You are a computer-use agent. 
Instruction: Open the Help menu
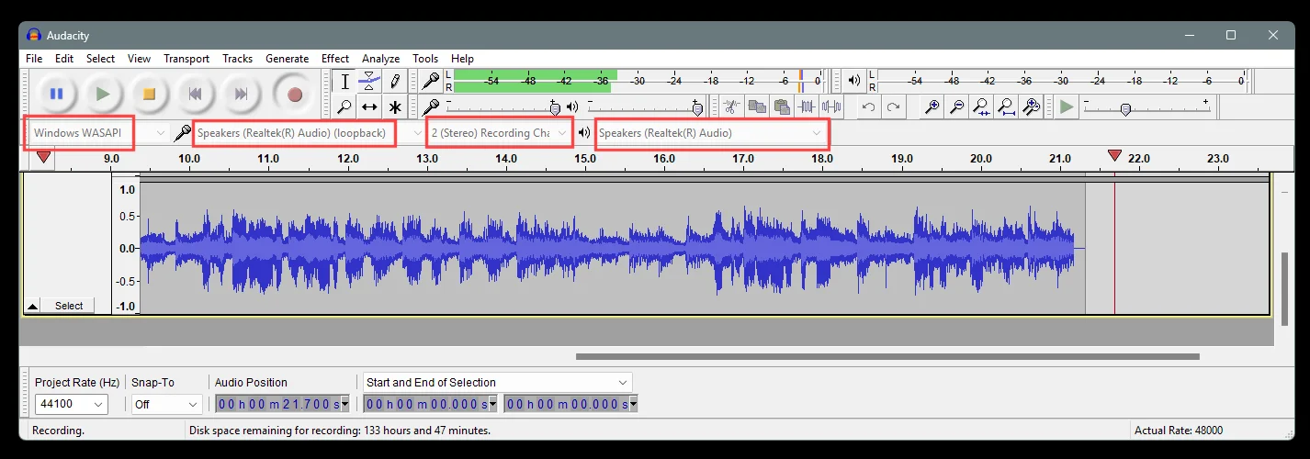[462, 58]
